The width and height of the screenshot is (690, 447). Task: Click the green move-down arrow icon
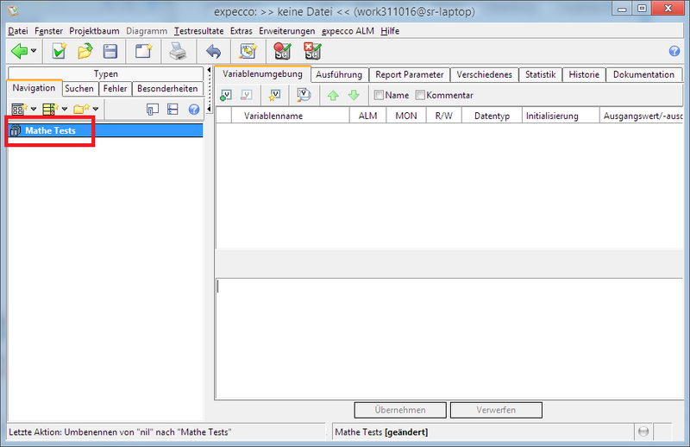click(353, 95)
